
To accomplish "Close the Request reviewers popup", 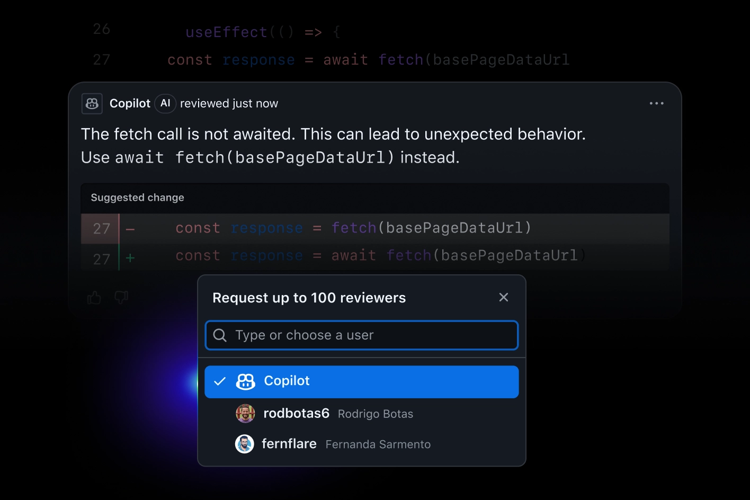I will click(504, 298).
